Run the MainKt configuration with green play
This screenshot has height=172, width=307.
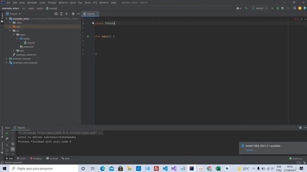(272, 8)
